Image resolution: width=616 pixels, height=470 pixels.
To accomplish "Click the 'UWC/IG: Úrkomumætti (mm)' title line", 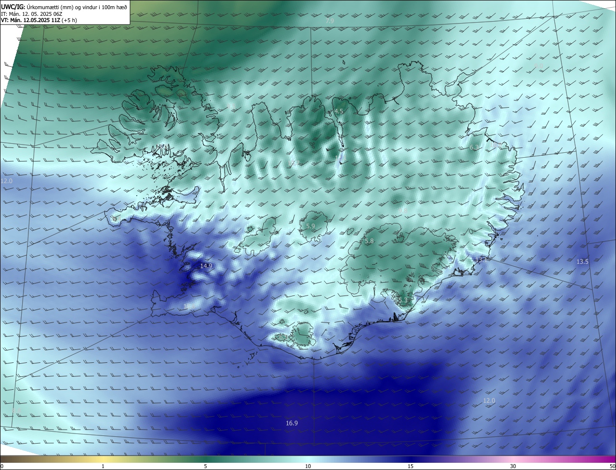I will (x=64, y=7).
